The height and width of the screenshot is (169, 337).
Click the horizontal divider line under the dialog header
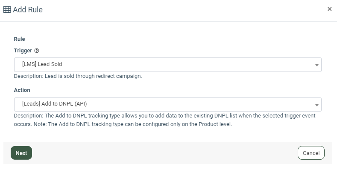(168, 21)
